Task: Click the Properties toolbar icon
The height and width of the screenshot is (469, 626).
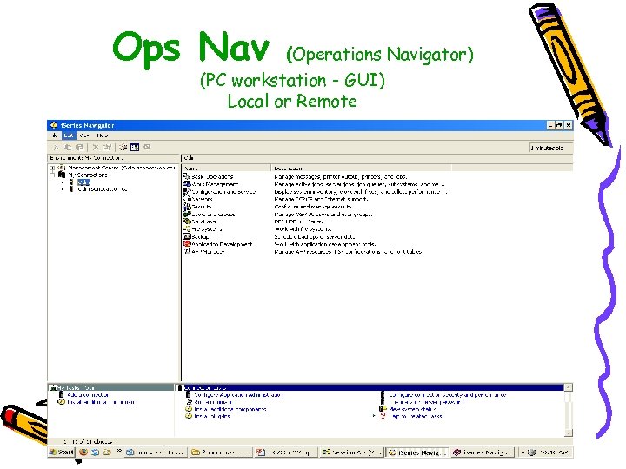Action: pos(107,147)
